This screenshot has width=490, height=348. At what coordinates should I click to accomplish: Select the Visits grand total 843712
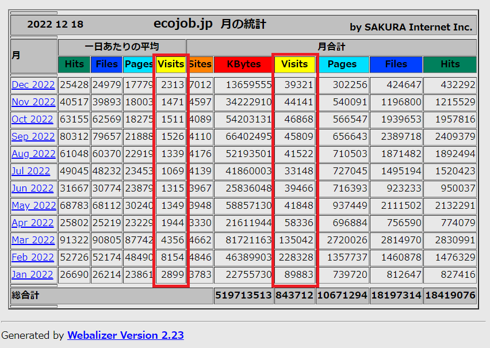294,296
